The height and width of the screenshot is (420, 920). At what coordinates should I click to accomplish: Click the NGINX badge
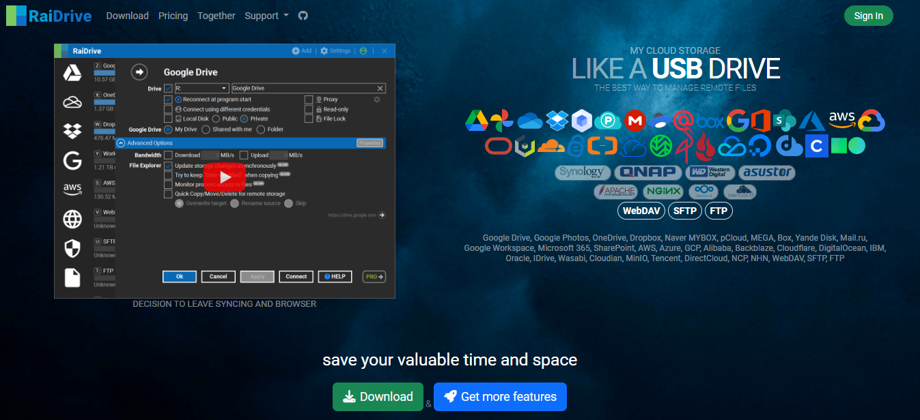(663, 192)
